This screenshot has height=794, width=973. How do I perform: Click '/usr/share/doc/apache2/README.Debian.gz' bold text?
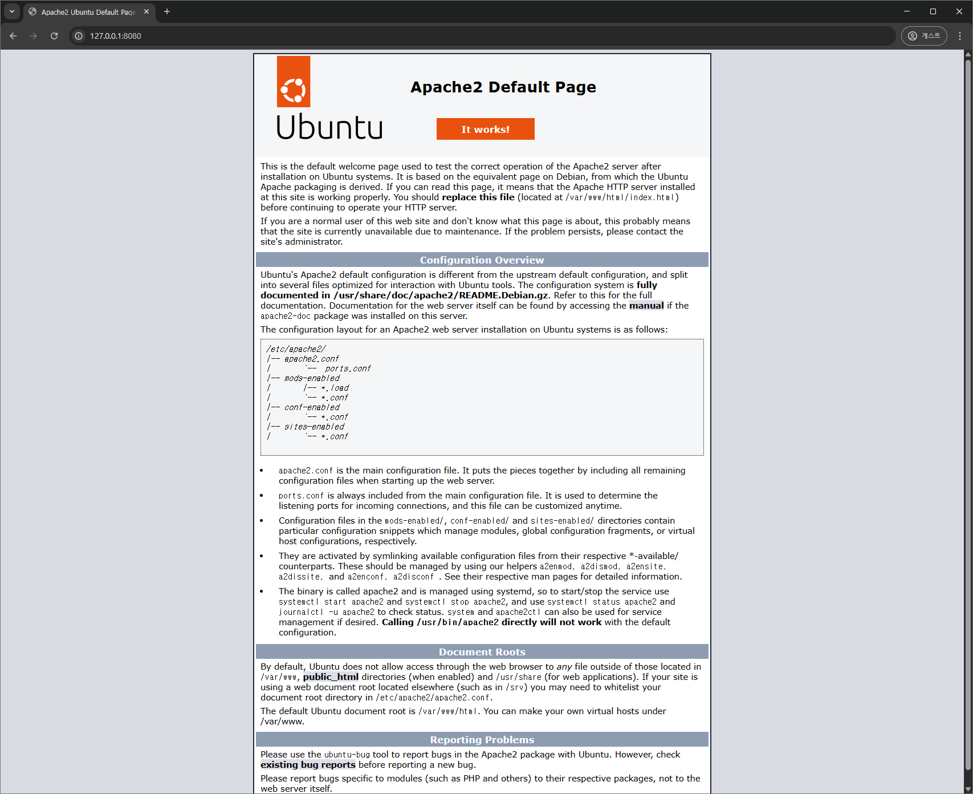point(441,295)
